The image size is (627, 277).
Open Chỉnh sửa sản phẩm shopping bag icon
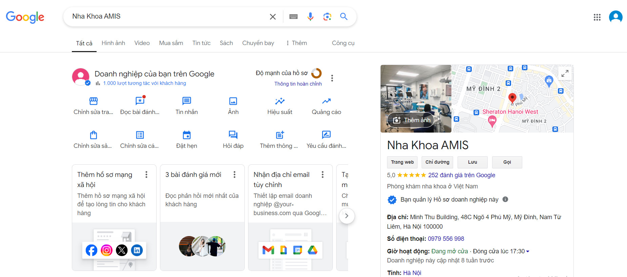click(94, 135)
